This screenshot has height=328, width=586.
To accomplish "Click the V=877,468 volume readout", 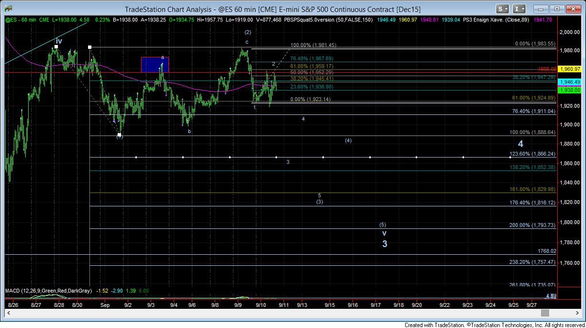I will coord(269,20).
